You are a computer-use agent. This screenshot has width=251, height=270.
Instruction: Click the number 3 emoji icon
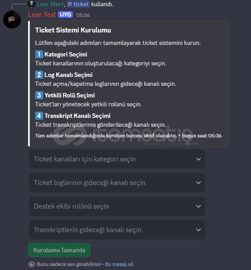(39, 95)
